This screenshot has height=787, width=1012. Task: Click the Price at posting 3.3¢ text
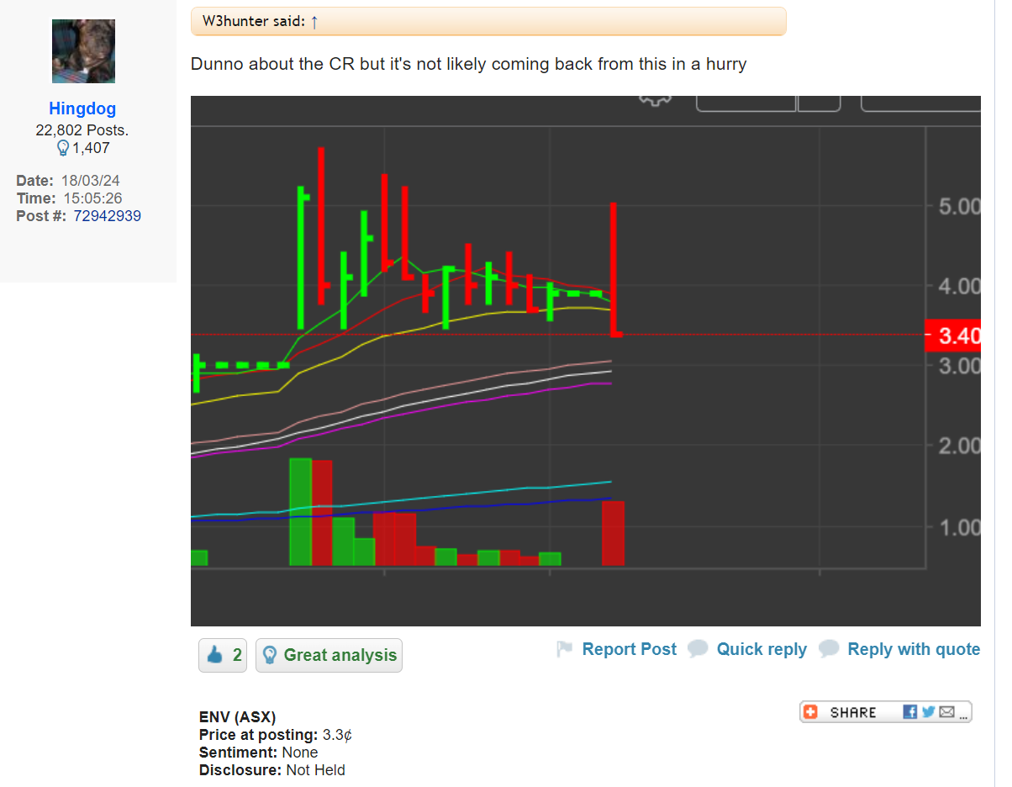pyautogui.click(x=276, y=735)
